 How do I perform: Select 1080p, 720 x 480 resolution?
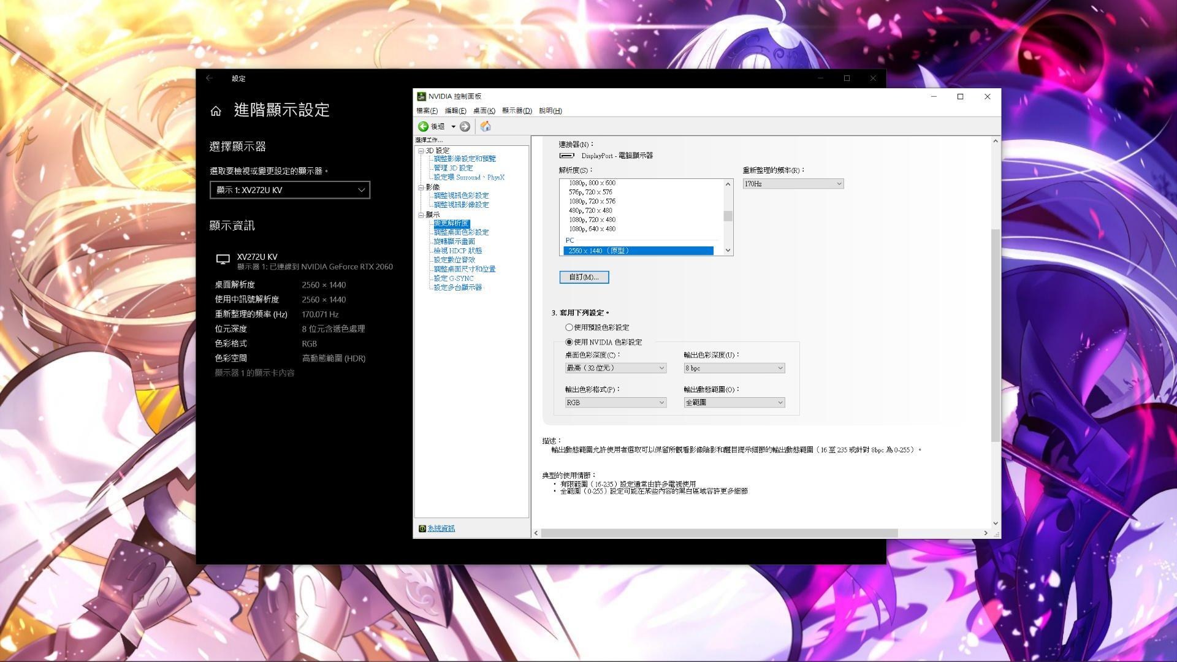pyautogui.click(x=592, y=219)
